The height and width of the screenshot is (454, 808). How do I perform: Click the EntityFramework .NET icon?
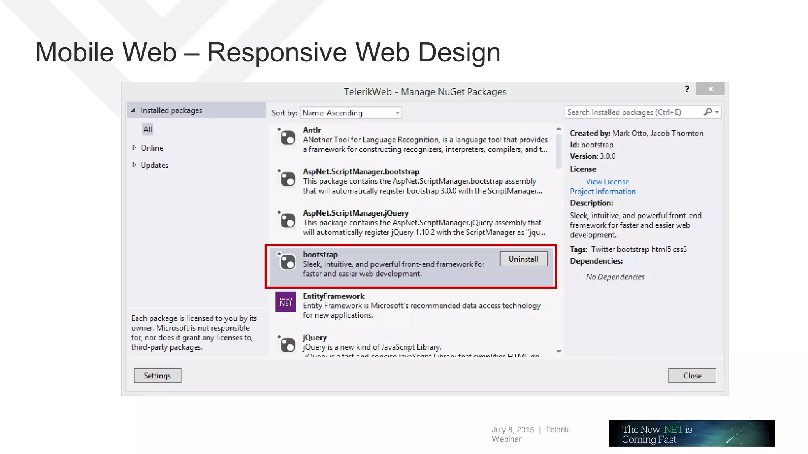[x=286, y=302]
